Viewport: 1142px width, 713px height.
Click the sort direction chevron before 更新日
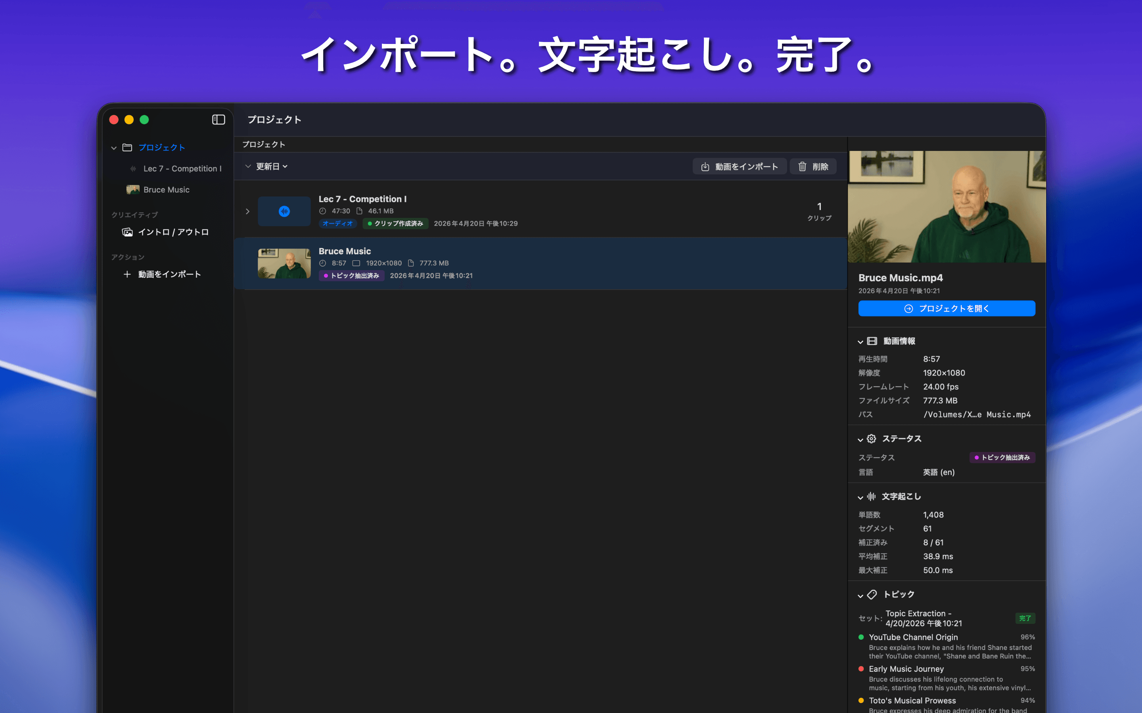[248, 166]
